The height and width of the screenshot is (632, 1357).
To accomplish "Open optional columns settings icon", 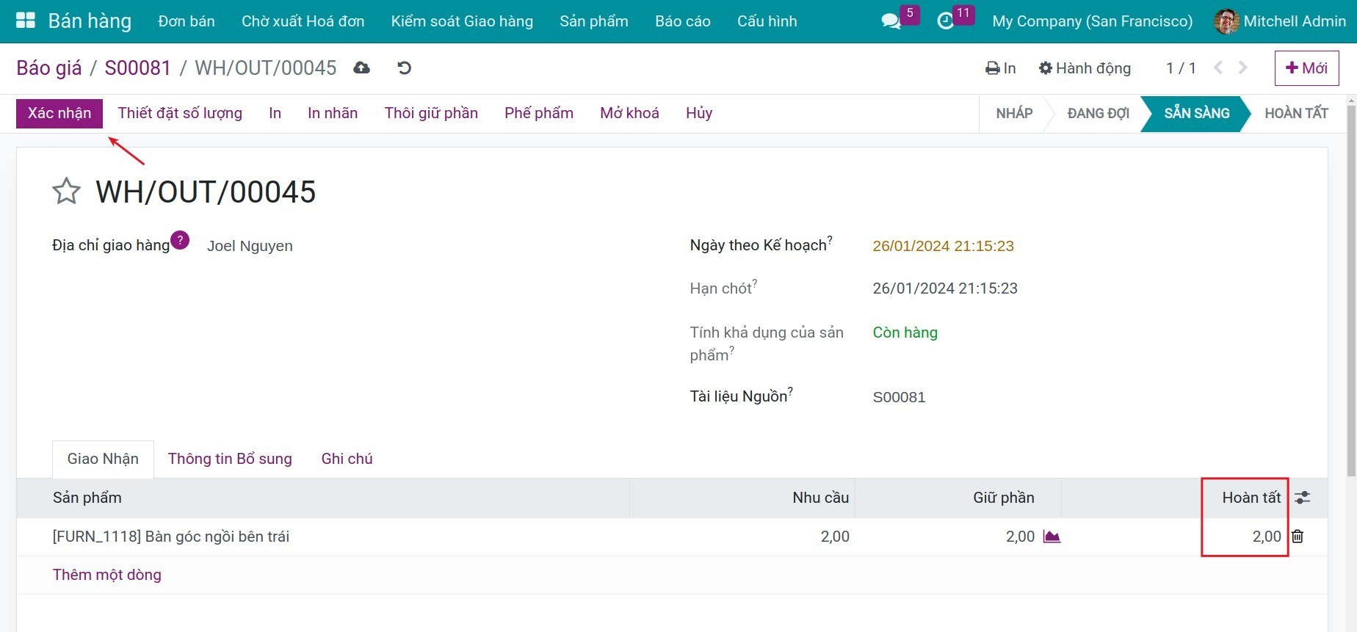I will click(1303, 498).
